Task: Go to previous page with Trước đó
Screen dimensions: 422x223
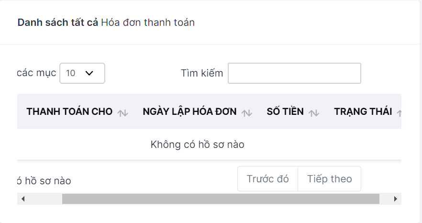Action: 268,179
